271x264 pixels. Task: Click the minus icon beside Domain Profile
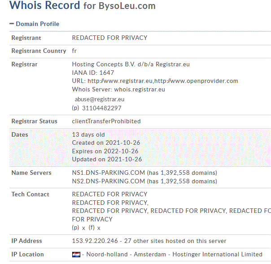point(12,24)
